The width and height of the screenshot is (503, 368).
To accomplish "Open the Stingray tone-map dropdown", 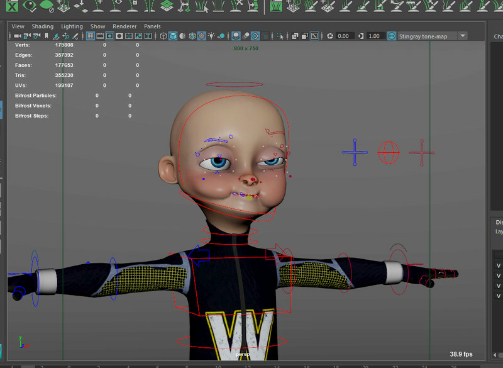I will [462, 36].
